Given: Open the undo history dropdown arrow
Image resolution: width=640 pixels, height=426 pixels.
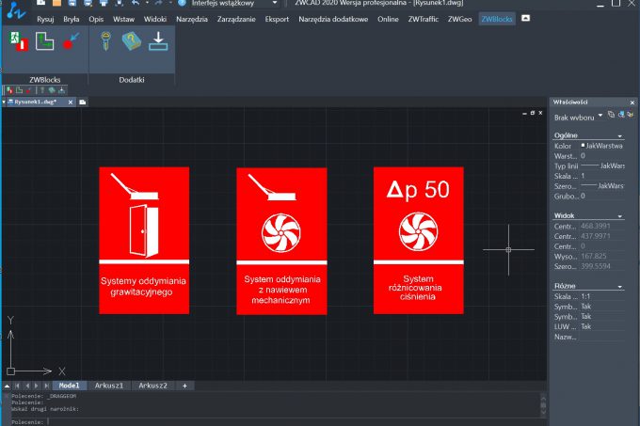Looking at the screenshot, I should click(147, 3).
